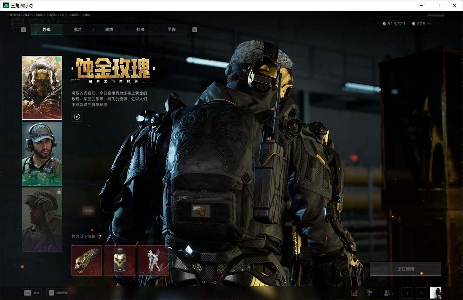
Task: Open the 手表 tab
Action: [x=172, y=30]
